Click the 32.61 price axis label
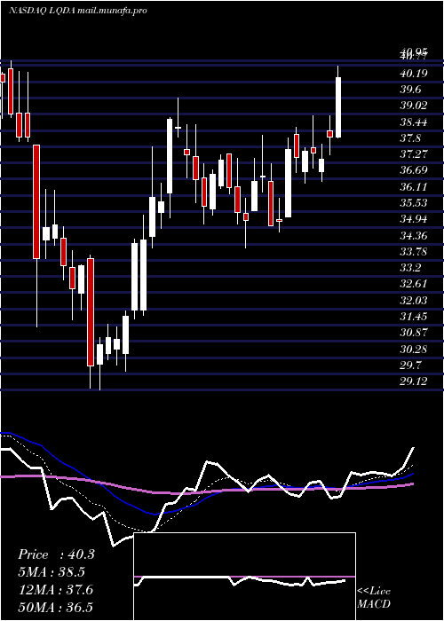The image size is (444, 621). (x=414, y=284)
